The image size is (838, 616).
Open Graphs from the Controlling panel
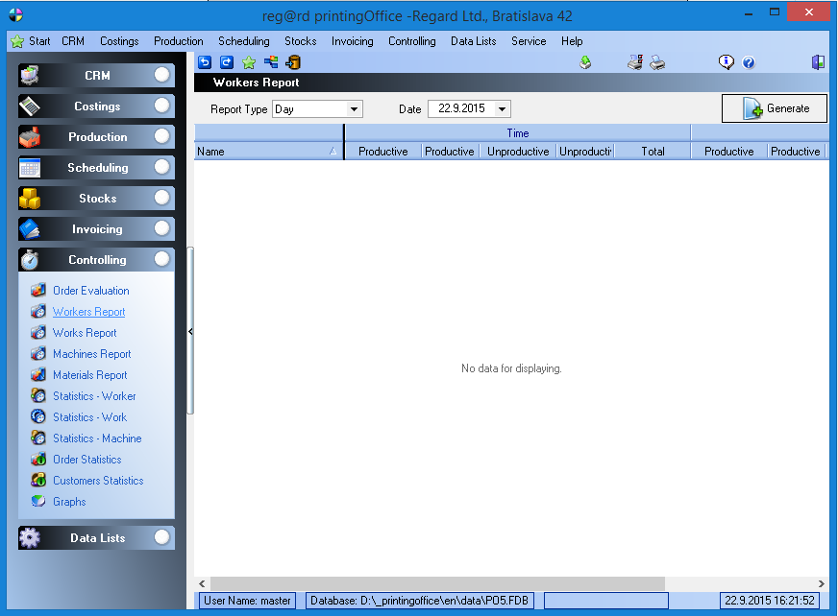point(69,502)
